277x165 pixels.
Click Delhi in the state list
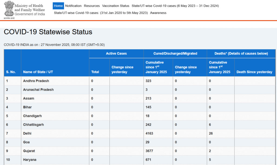[x=27, y=133]
